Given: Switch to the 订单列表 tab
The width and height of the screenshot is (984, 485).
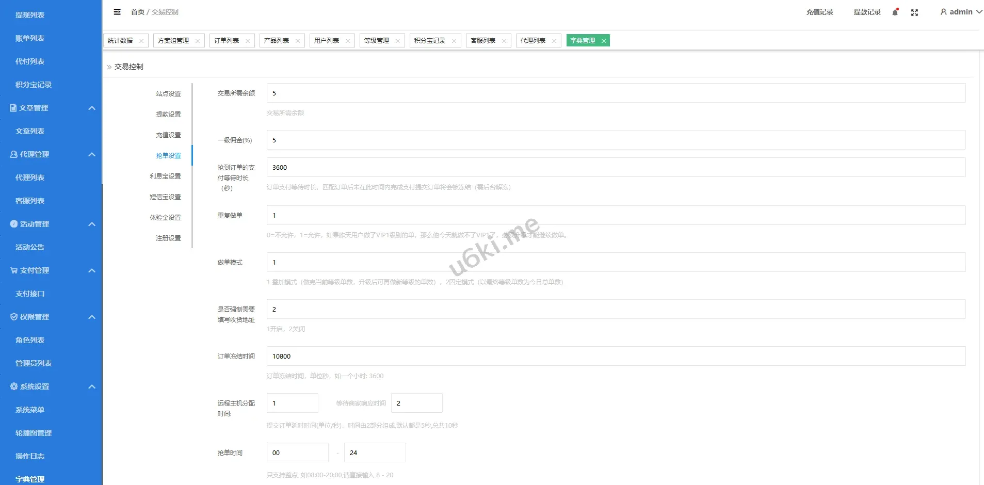Looking at the screenshot, I should [226, 40].
